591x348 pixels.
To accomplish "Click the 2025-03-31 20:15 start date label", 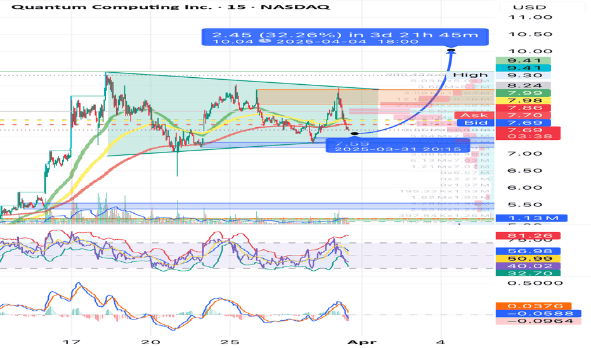I will point(398,149).
